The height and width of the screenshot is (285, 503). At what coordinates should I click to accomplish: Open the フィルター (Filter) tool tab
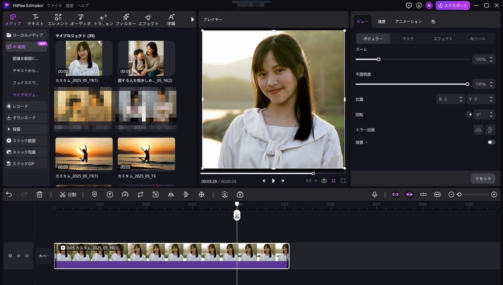pos(125,19)
